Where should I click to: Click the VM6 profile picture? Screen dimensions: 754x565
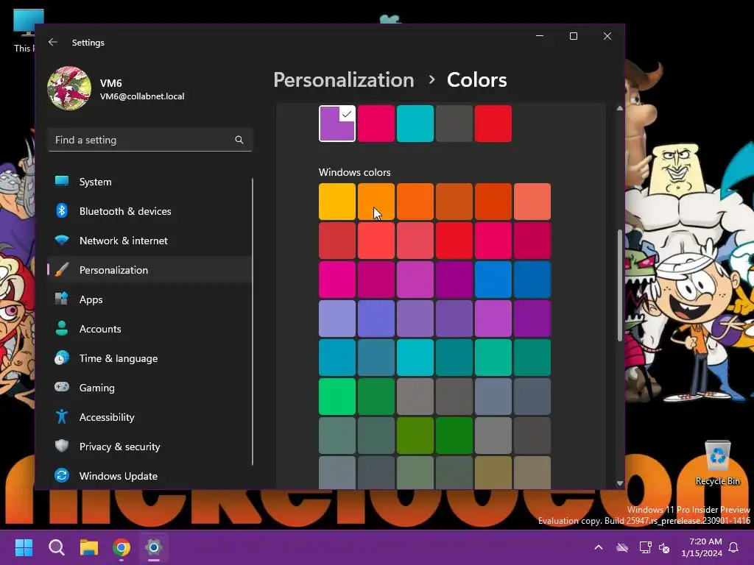click(x=69, y=88)
